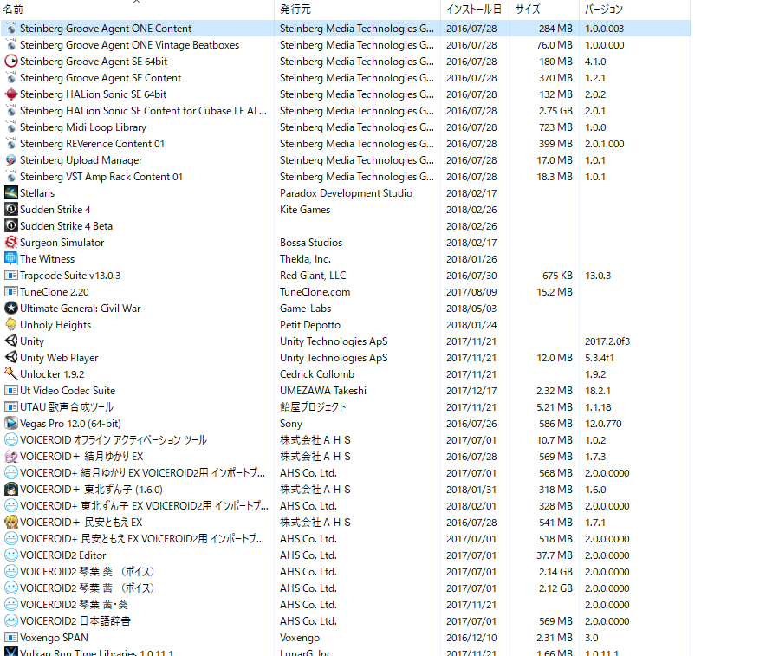Click publisher Petit Depotto

(x=310, y=325)
